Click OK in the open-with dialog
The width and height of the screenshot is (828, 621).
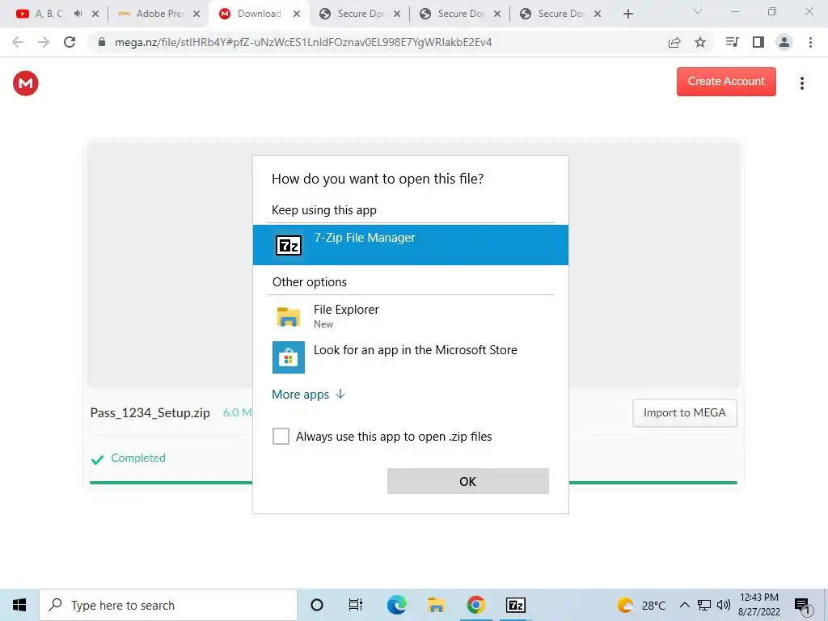pyautogui.click(x=468, y=481)
